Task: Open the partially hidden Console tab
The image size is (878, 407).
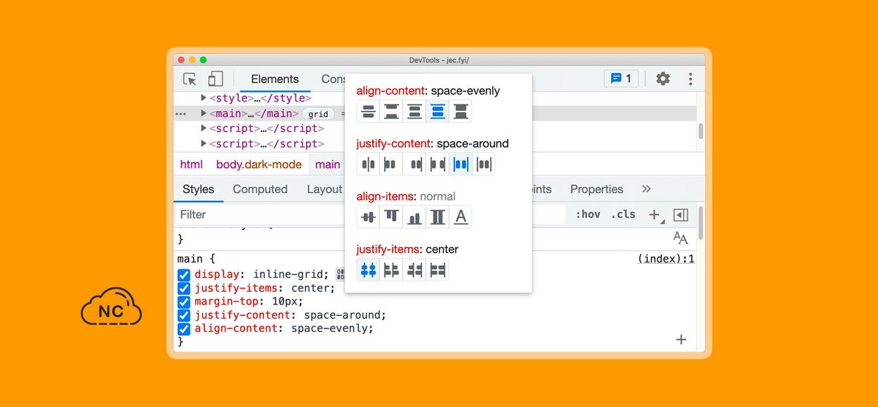Action: (333, 79)
